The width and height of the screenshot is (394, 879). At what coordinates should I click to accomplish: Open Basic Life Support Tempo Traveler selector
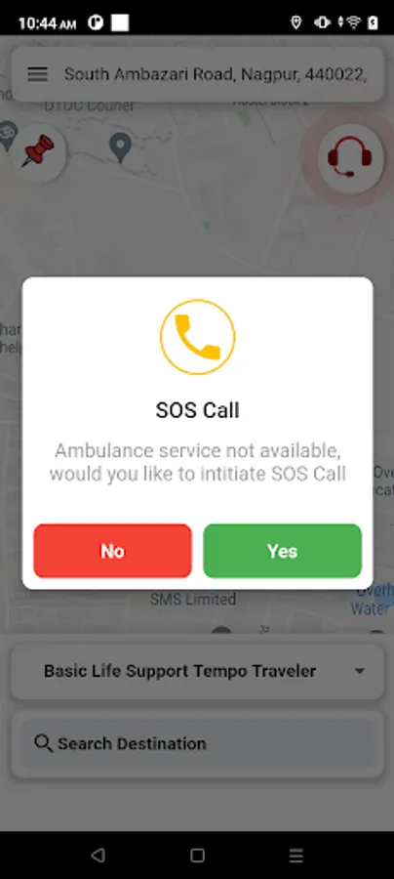197,671
